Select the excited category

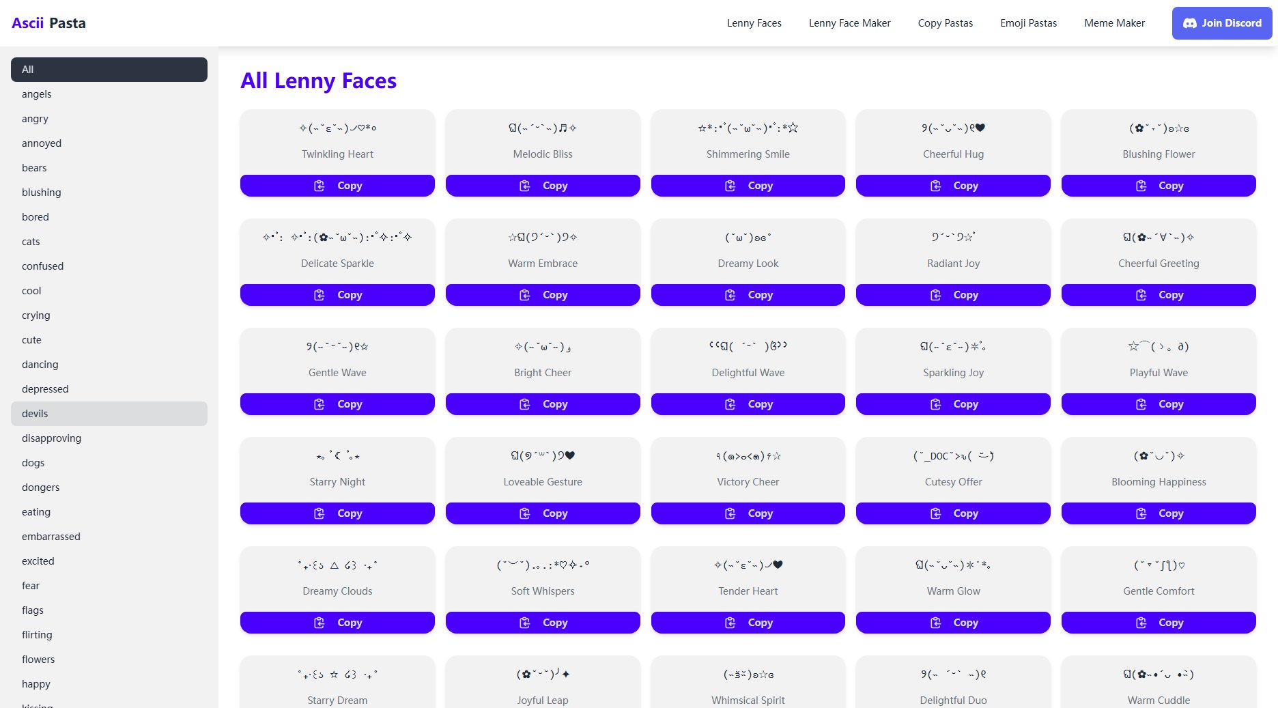(109, 561)
